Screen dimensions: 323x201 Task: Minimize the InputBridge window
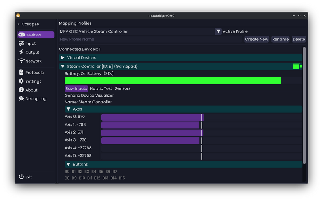coord(294,15)
